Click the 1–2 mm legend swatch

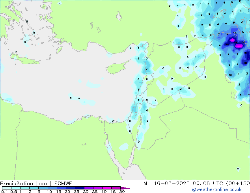(25, 188)
